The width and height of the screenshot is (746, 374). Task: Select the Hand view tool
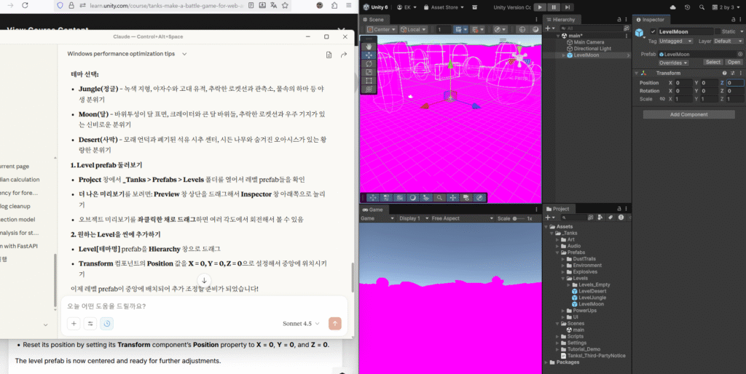coord(369,45)
